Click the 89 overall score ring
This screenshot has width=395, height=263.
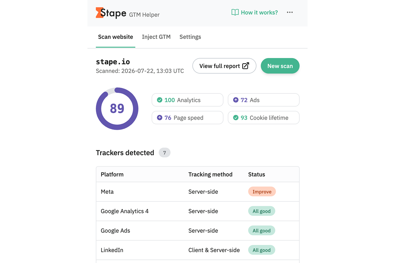(117, 109)
